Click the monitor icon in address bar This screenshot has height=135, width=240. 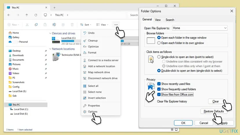(45, 15)
